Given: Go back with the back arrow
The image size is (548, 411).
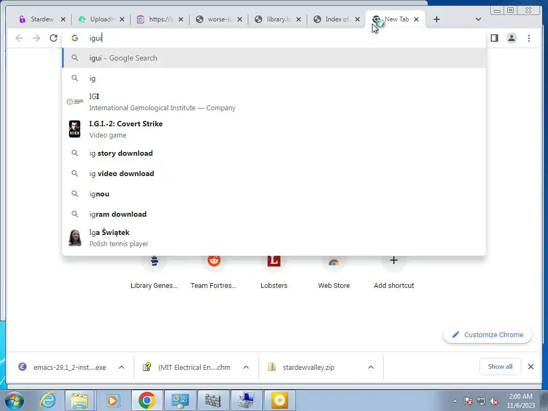Looking at the screenshot, I should click(x=19, y=38).
